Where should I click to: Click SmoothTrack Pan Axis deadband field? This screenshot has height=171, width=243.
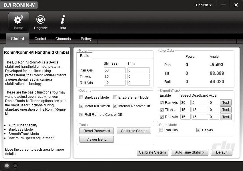[200, 102]
